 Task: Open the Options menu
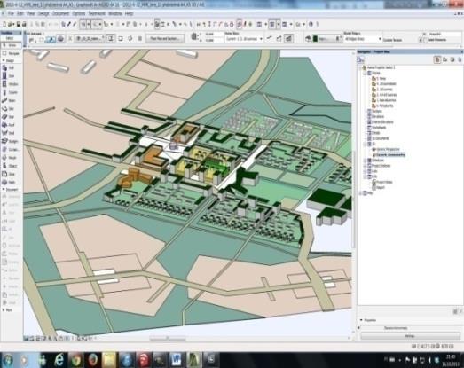click(x=79, y=13)
